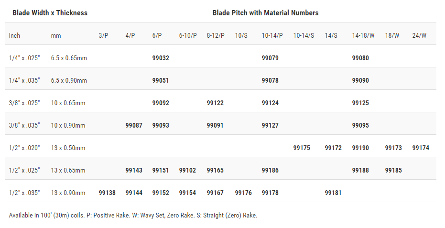Click material number 99175
This screenshot has height=228, width=445.
302,148
